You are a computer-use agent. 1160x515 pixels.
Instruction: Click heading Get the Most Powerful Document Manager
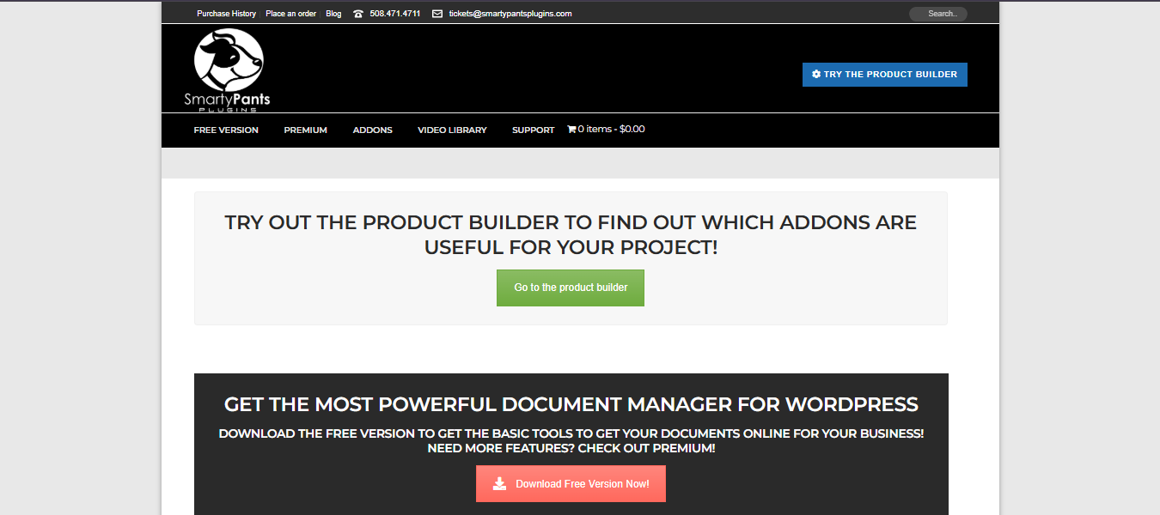coord(571,404)
